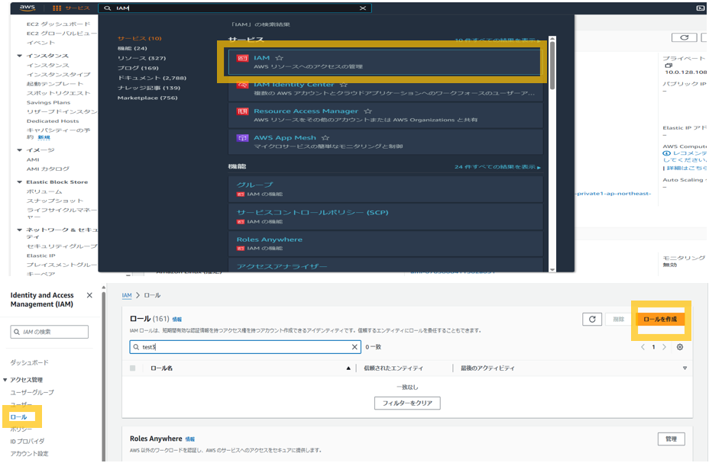Open ダッシュボード in the IAM sidebar
This screenshot has width=709, height=463.
29,362
